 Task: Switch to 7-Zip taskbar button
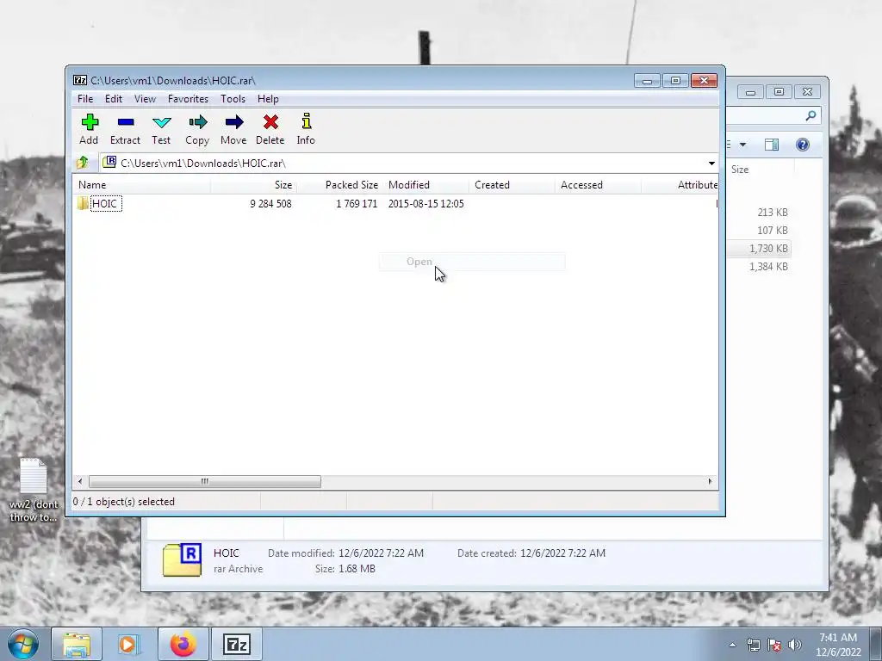pos(236,645)
